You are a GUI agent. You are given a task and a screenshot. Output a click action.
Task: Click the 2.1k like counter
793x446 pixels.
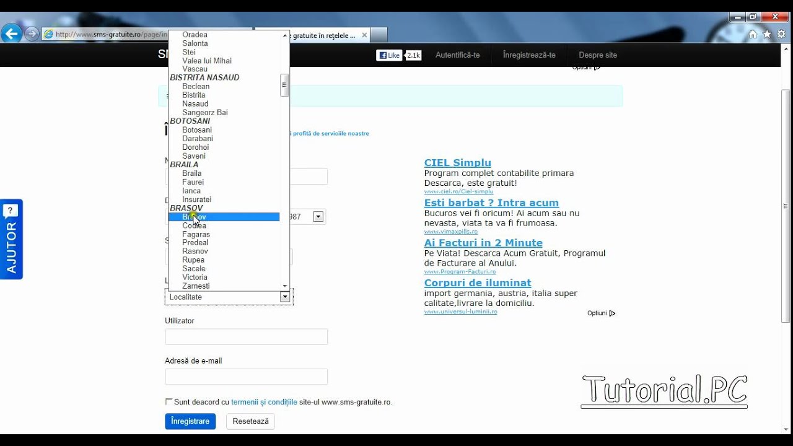[413, 55]
